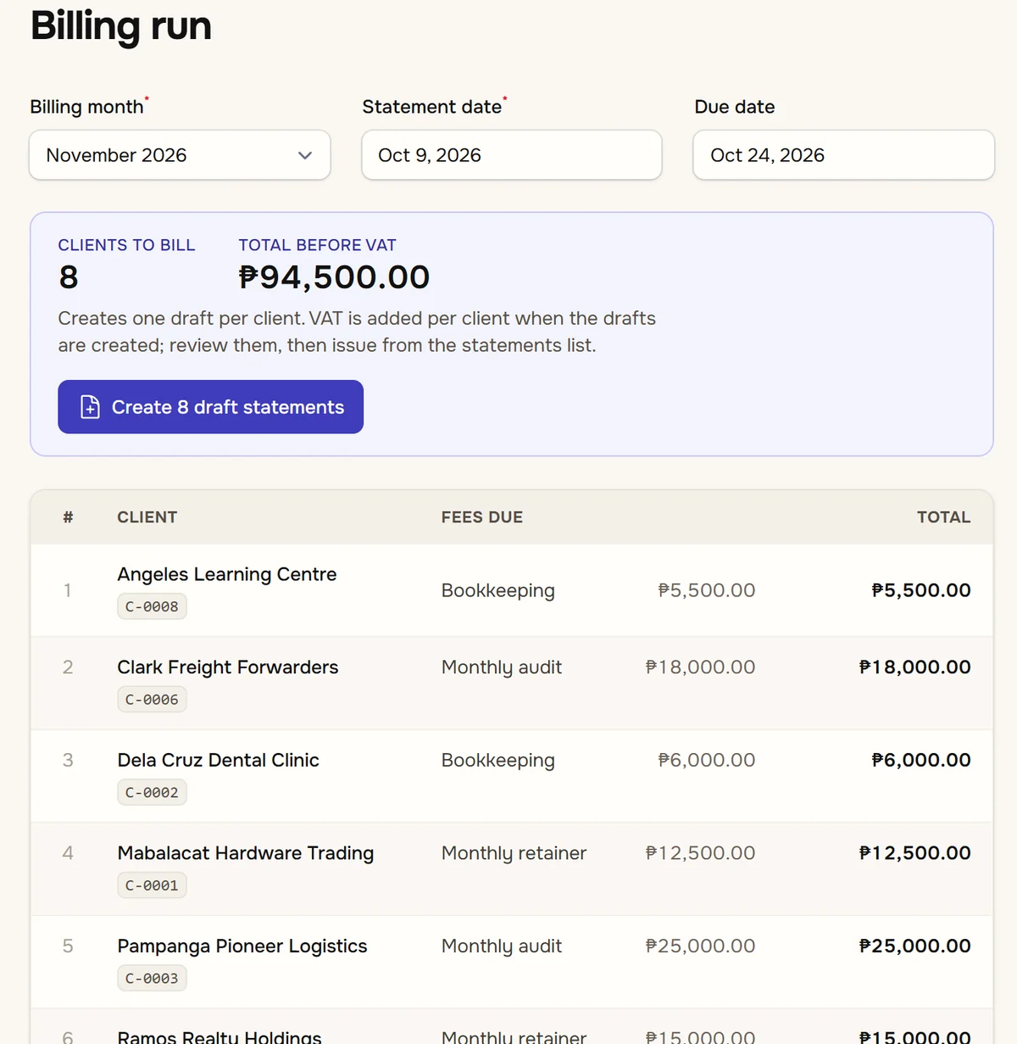Click the C-0008 client code badge
This screenshot has width=1017, height=1044.
152,606
